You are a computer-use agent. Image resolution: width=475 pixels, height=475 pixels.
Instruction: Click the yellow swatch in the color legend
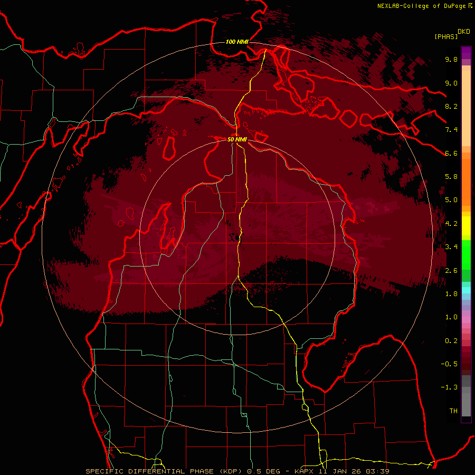coord(466,226)
